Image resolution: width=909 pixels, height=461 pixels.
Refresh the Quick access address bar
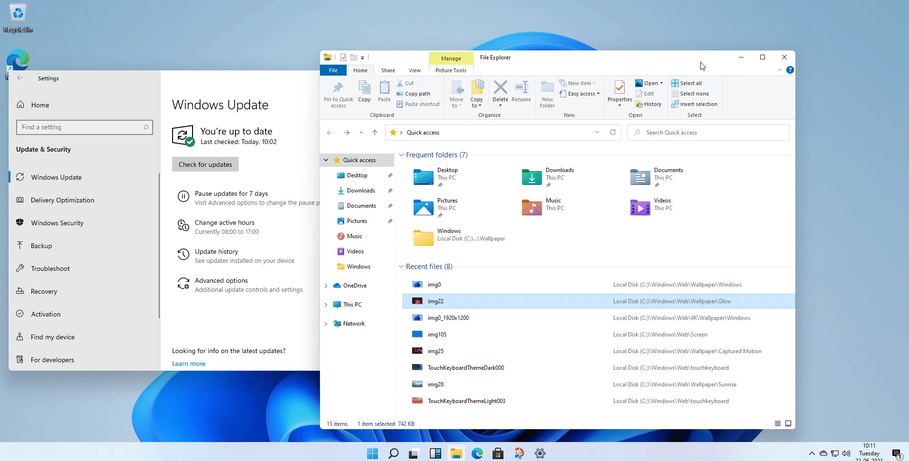pyautogui.click(x=613, y=132)
